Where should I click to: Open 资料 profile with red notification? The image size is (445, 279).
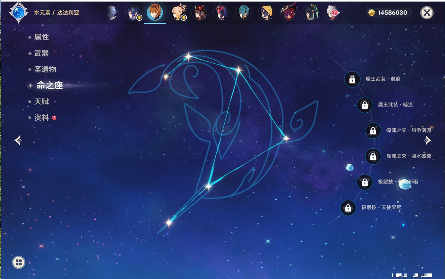pos(41,118)
